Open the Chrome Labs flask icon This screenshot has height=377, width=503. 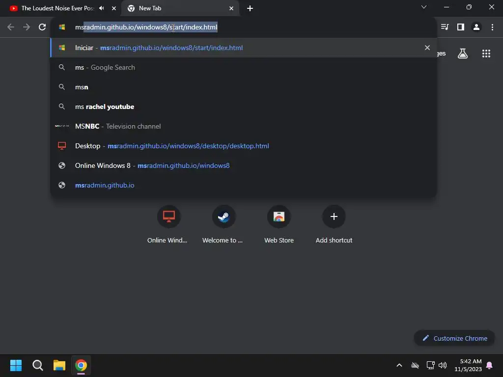[x=463, y=54]
